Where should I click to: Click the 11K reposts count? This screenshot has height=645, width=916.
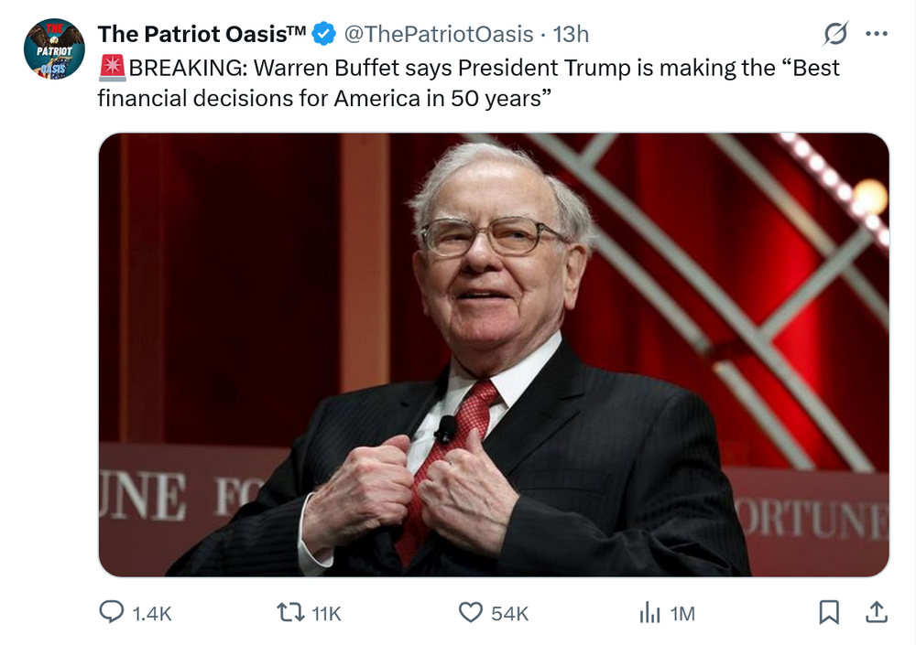tap(326, 614)
